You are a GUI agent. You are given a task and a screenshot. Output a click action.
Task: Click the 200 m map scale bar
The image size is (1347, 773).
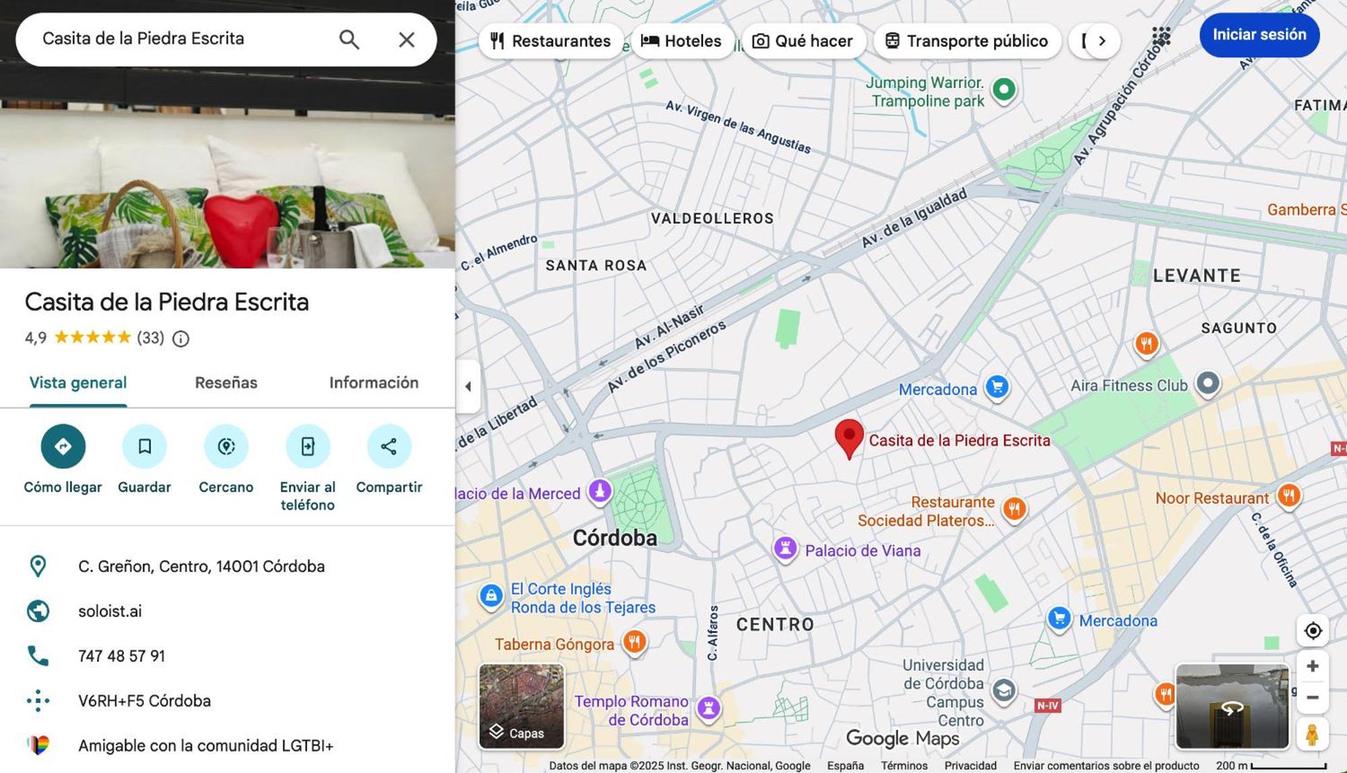(1271, 766)
